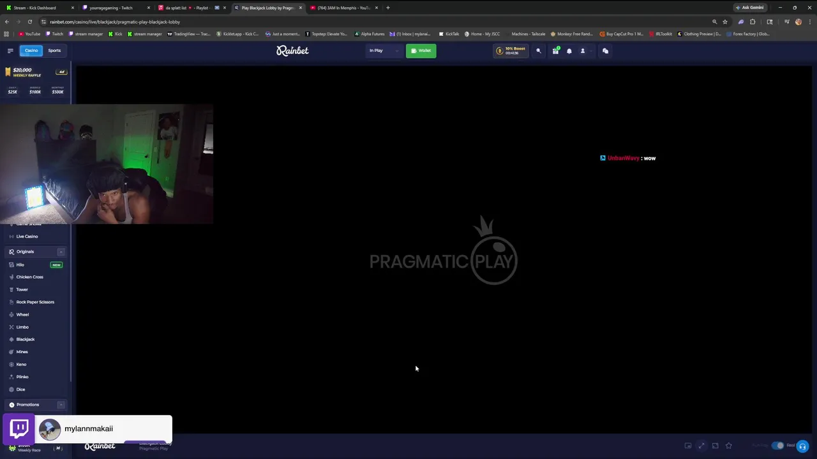Image resolution: width=817 pixels, height=459 pixels.
Task: Switch to 3AM In Memphis YouTube tab
Action: [x=342, y=8]
